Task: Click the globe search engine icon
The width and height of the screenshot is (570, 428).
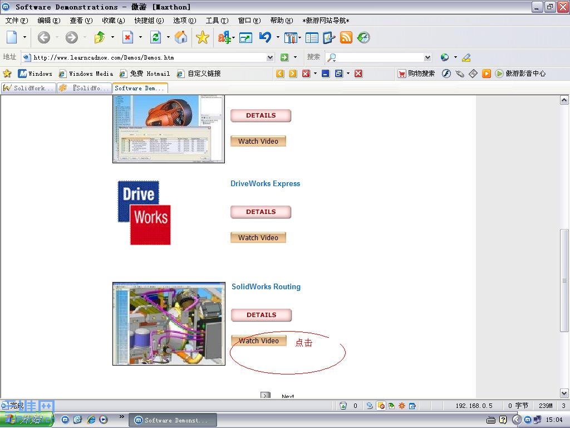Action: click(x=445, y=57)
